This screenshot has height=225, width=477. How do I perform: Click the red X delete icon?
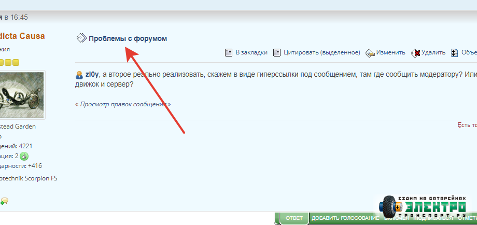click(415, 53)
